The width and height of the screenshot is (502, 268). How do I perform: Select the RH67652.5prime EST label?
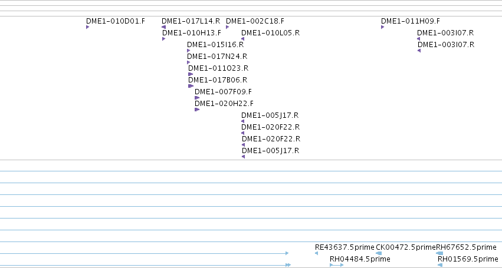point(466,247)
